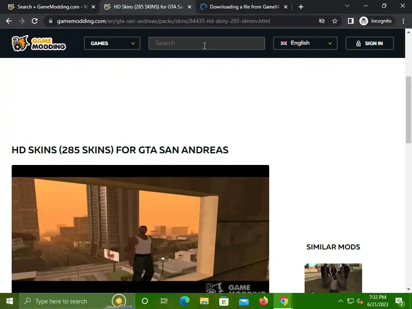Open the similar mod thumbnail

click(x=333, y=278)
